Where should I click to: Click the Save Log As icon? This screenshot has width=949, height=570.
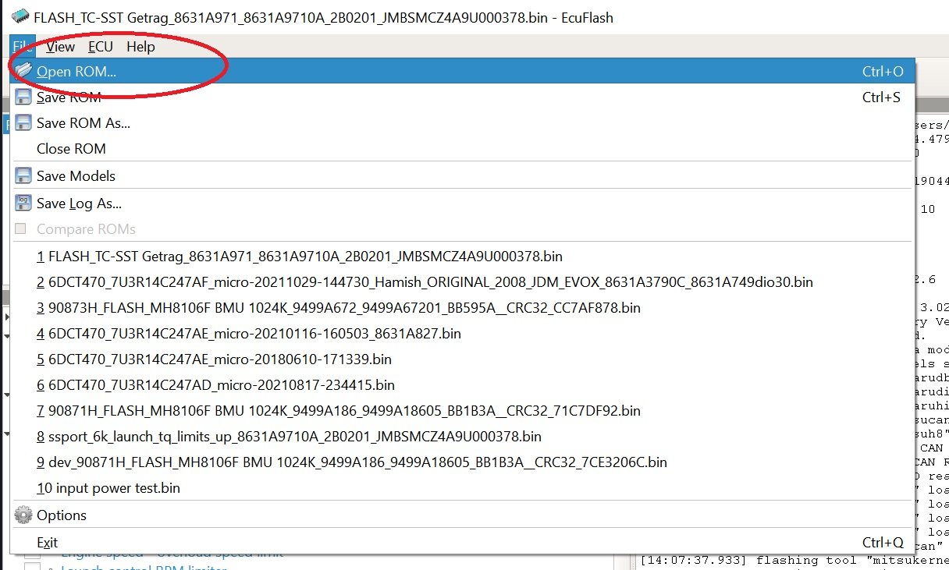click(23, 204)
